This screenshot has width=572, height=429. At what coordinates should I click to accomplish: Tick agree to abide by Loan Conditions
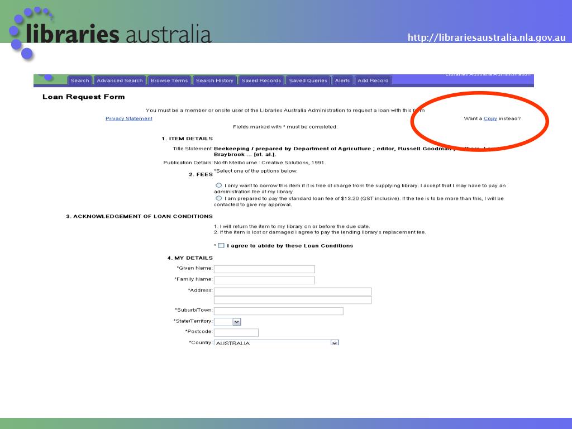pos(221,246)
